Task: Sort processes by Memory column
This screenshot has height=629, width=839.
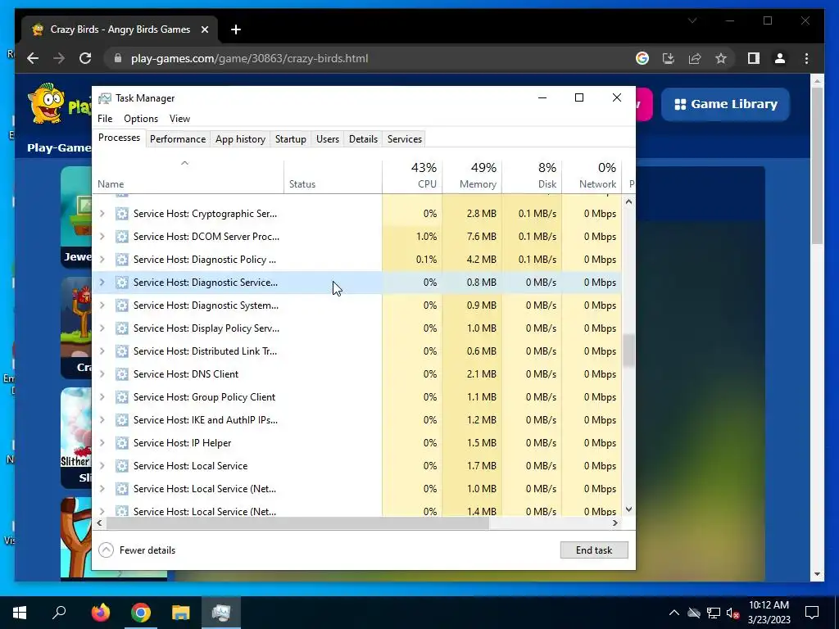Action: pyautogui.click(x=473, y=176)
